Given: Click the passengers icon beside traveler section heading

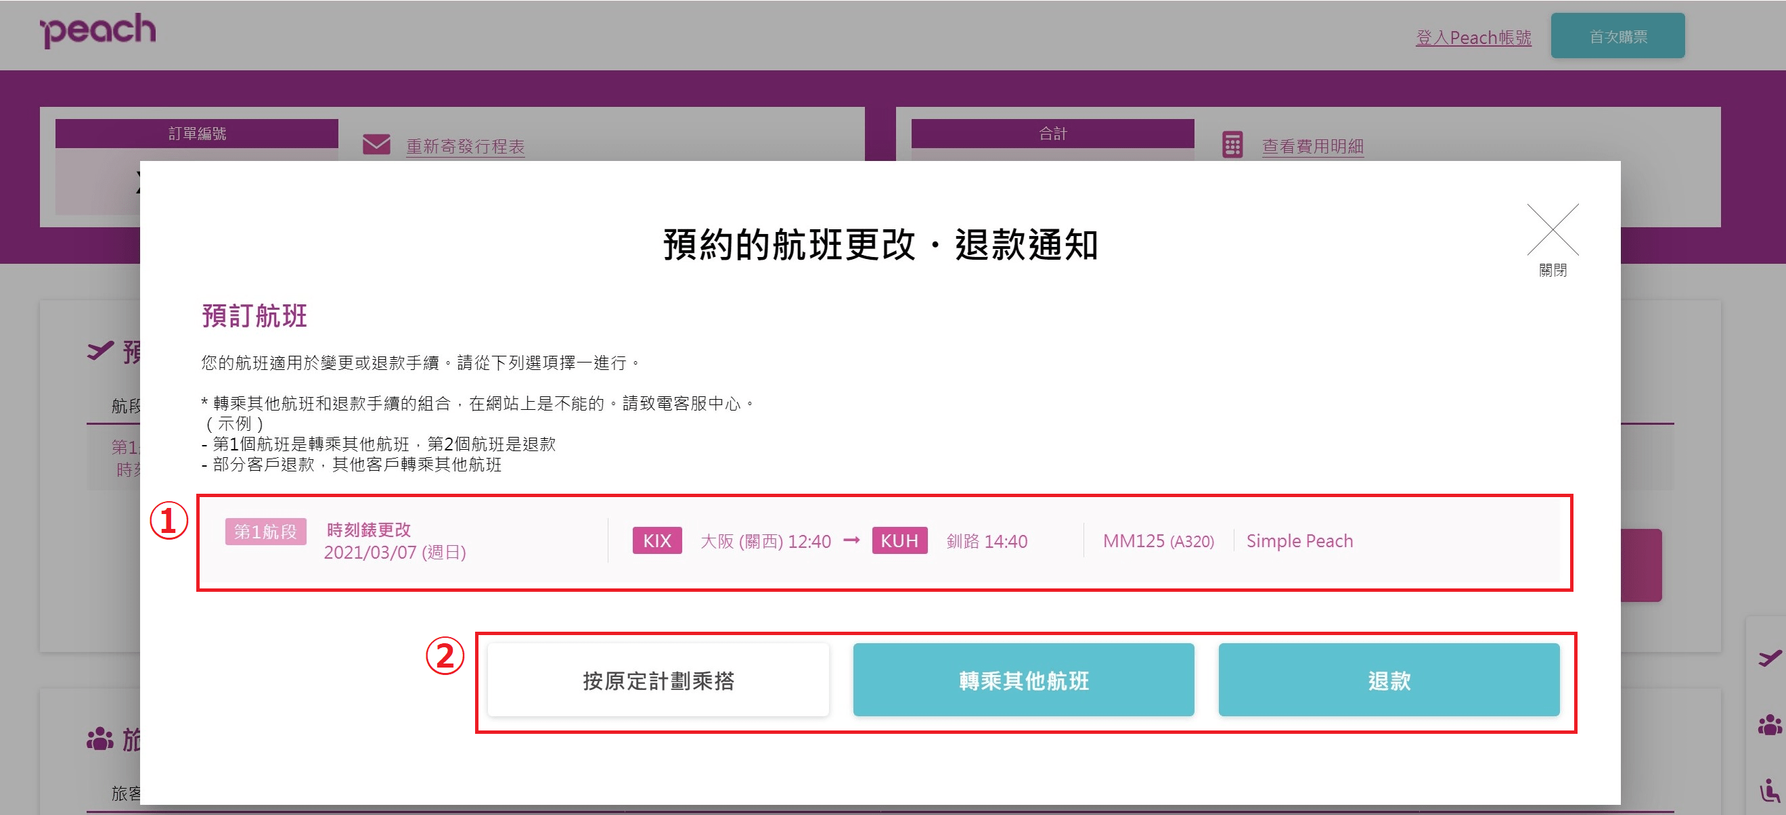Looking at the screenshot, I should point(100,739).
